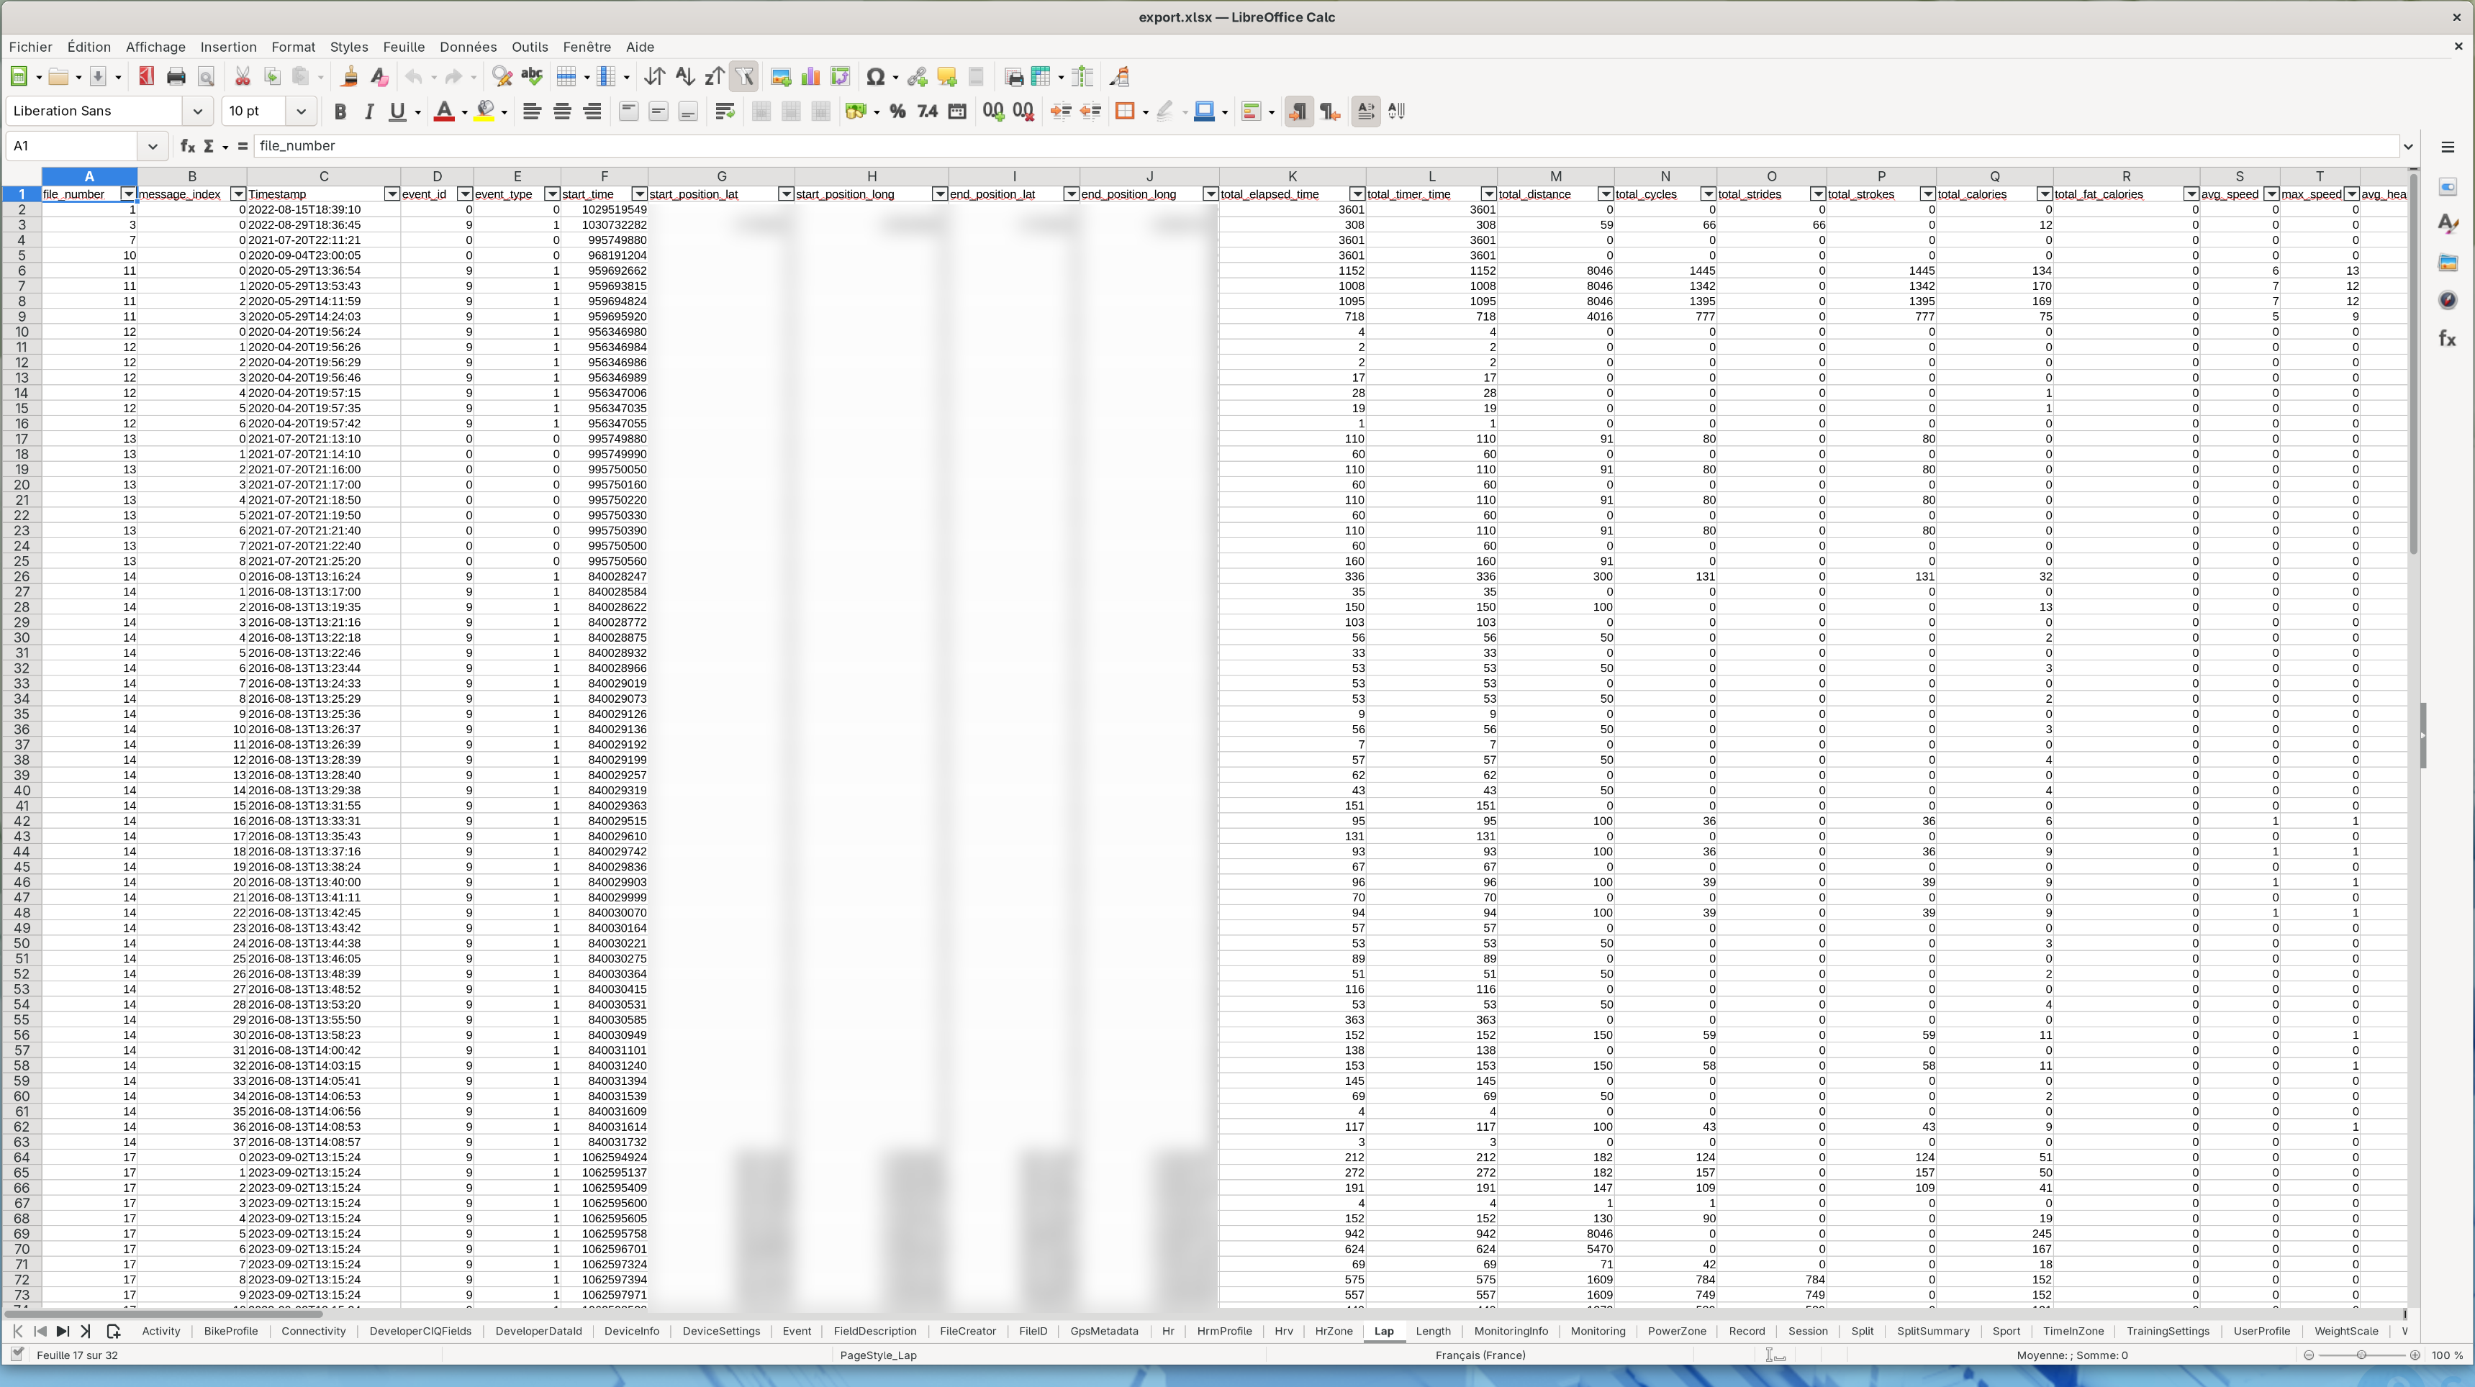Toggle Right-to-Left text direction
Viewport: 2475px width, 1387px height.
pyautogui.click(x=1330, y=112)
